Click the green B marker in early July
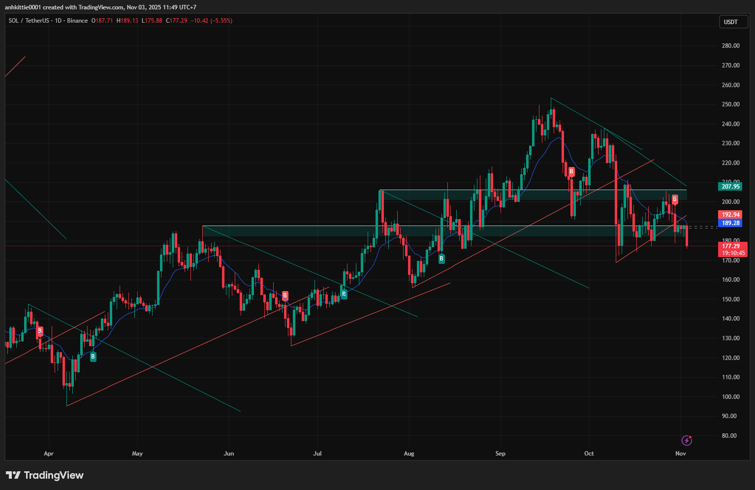The image size is (755, 490). coord(344,294)
